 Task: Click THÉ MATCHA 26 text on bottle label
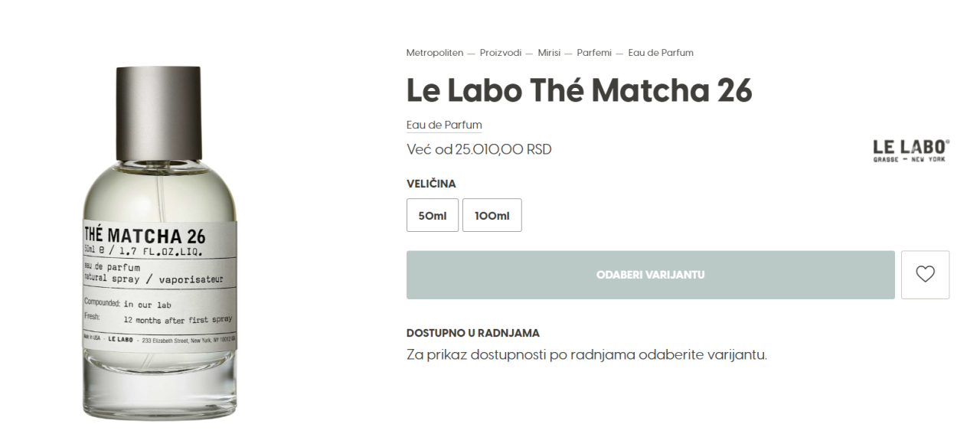point(145,236)
